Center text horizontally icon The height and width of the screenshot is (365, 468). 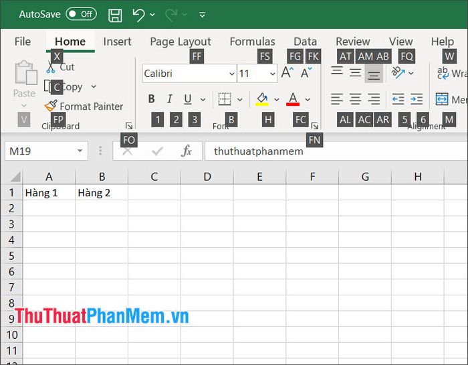pos(355,99)
